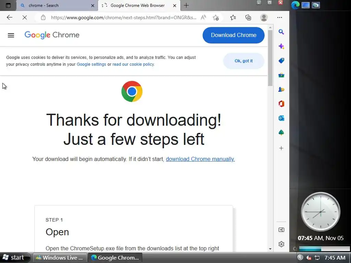Focus the address bar URL
This screenshot has width=351, height=263.
pyautogui.click(x=123, y=17)
